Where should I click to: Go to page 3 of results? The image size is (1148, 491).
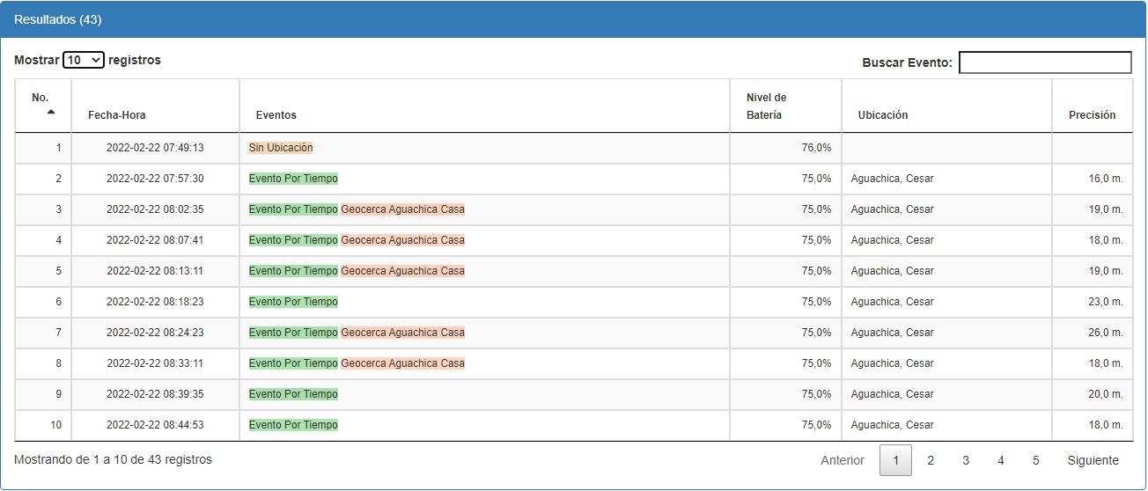point(966,460)
